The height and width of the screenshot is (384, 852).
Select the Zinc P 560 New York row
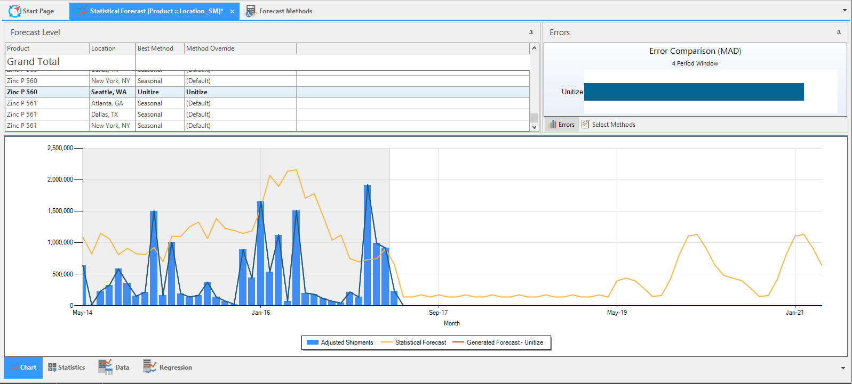(x=267, y=81)
